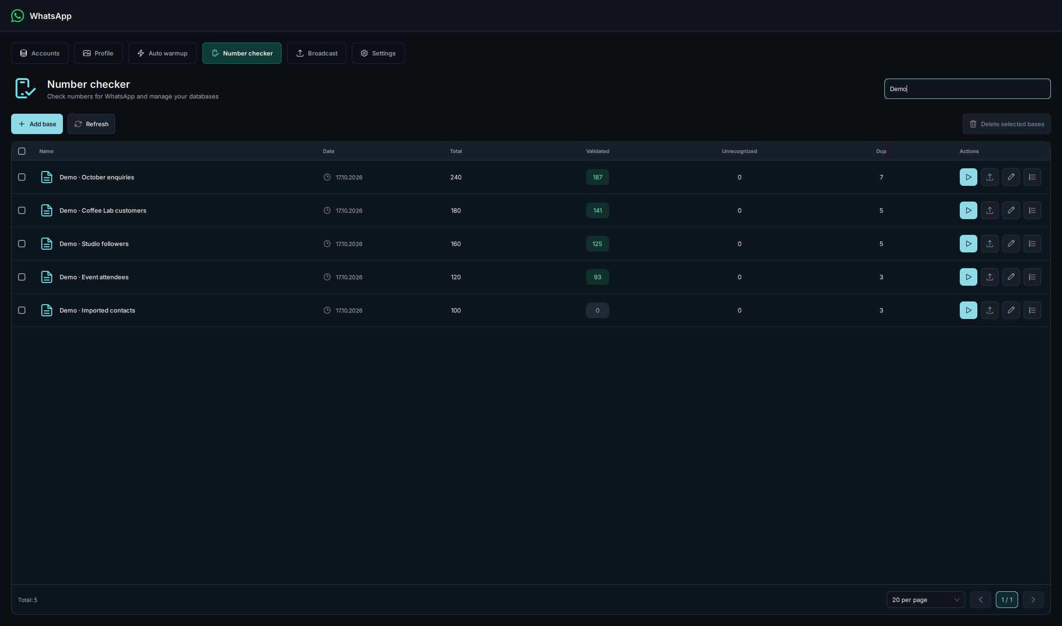Viewport: 1062px width, 626px height.
Task: Show number list for Coffee Lab customers
Action: (1032, 210)
